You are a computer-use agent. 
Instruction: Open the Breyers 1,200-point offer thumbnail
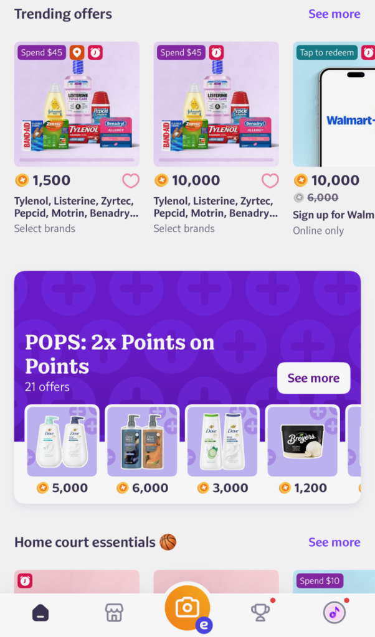point(303,442)
